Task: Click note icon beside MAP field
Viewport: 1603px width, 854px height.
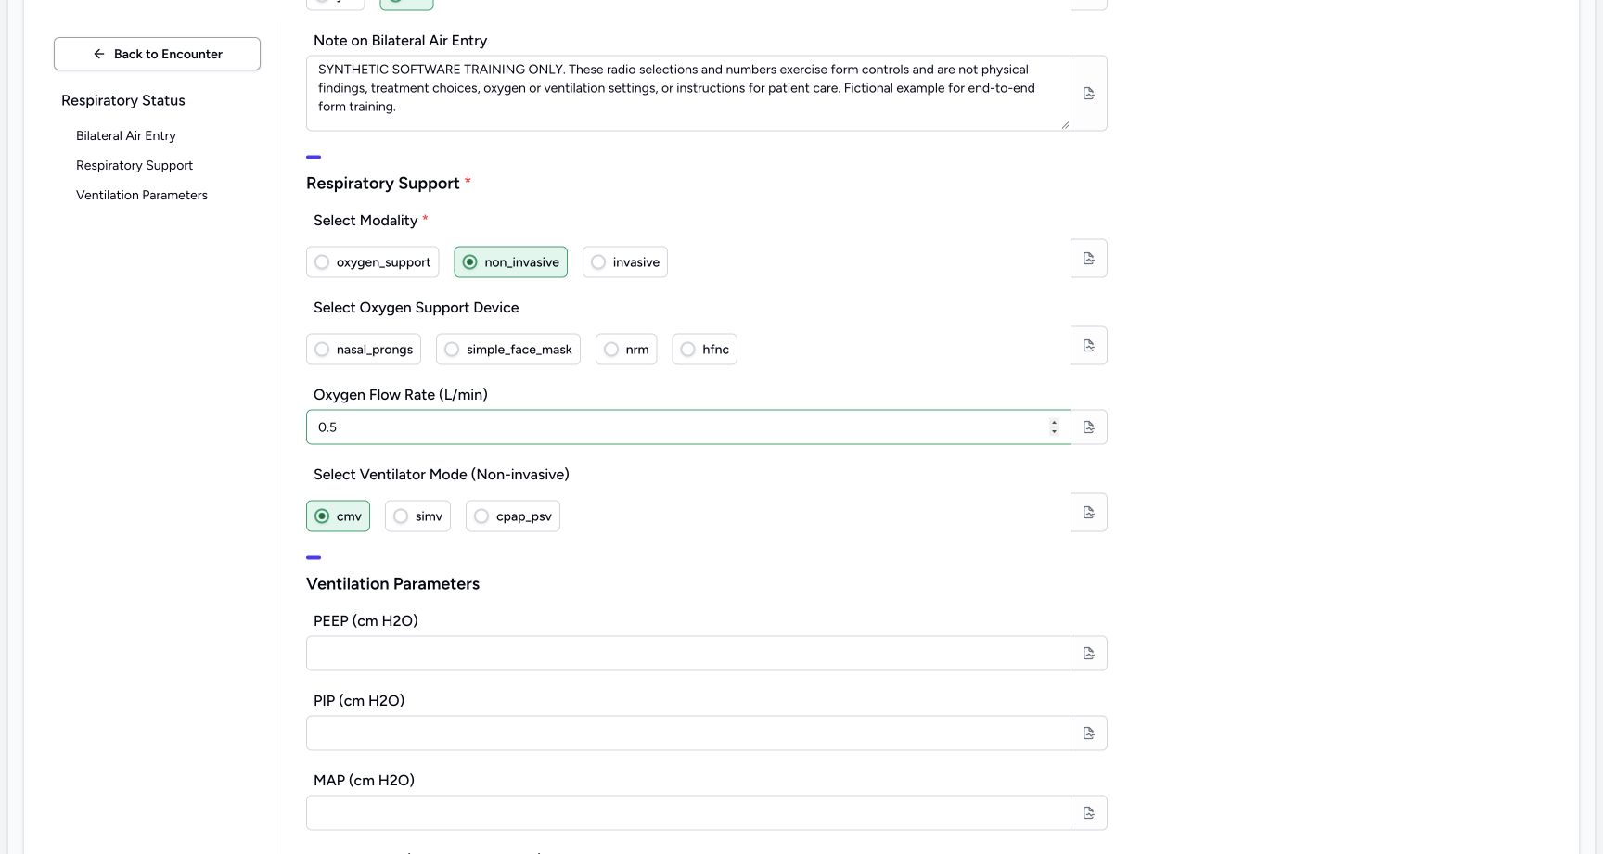Action: [1088, 813]
